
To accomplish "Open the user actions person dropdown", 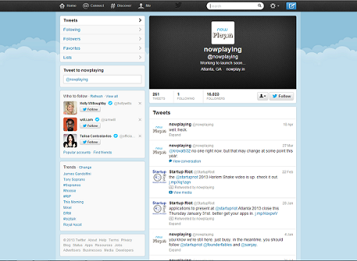I will pos(263,96).
